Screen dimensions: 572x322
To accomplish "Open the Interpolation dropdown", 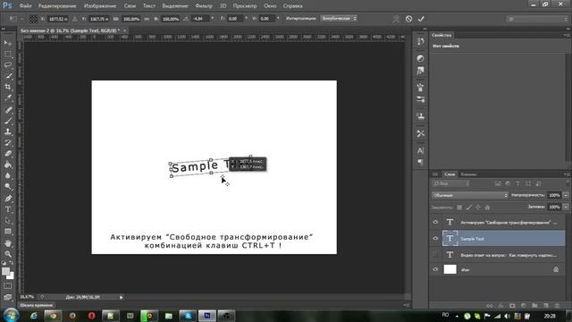I will [339, 18].
